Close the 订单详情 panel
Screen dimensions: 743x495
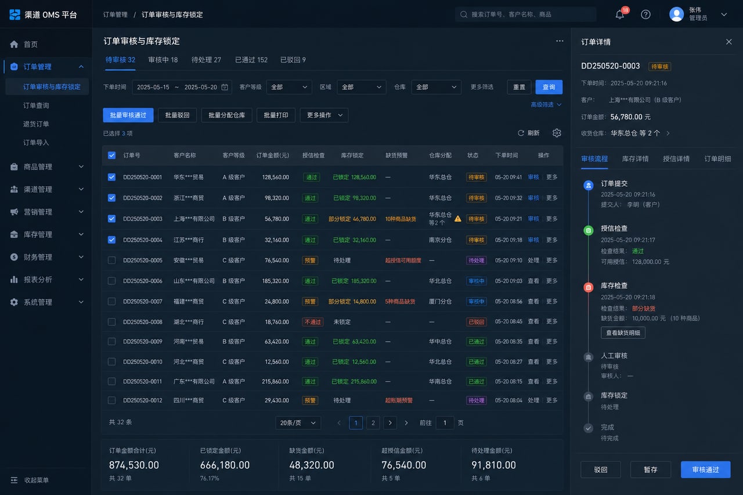[x=729, y=42]
